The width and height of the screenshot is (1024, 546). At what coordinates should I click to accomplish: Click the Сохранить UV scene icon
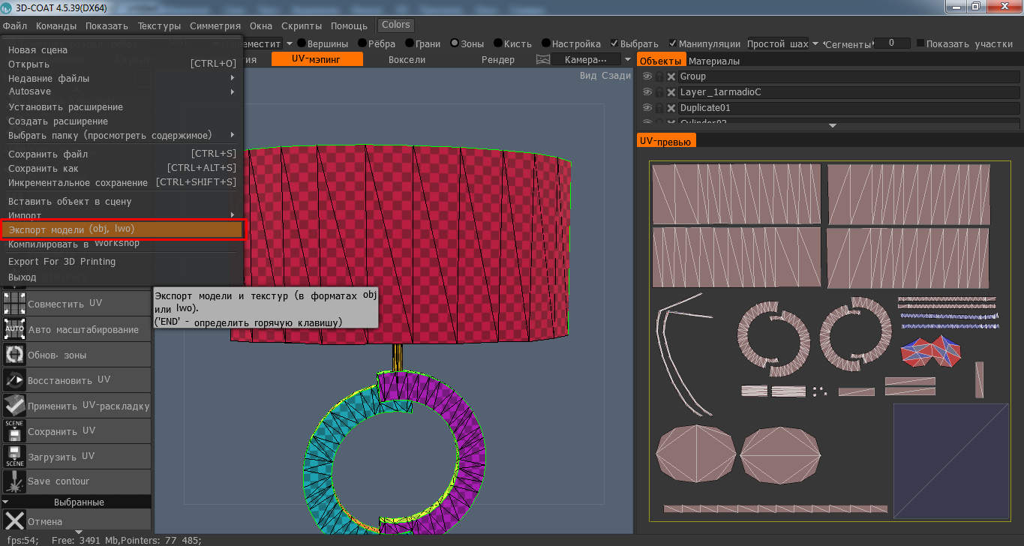[x=15, y=431]
